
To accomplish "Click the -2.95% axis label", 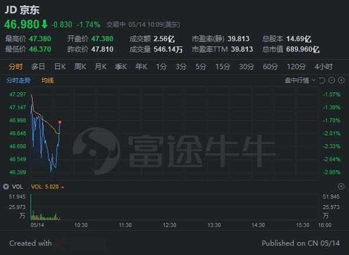I will 332,172.
